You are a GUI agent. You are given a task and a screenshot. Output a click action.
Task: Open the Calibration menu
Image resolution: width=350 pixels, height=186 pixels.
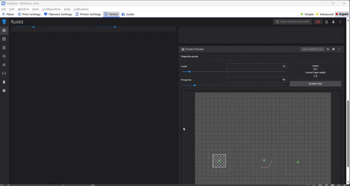click(x=81, y=9)
